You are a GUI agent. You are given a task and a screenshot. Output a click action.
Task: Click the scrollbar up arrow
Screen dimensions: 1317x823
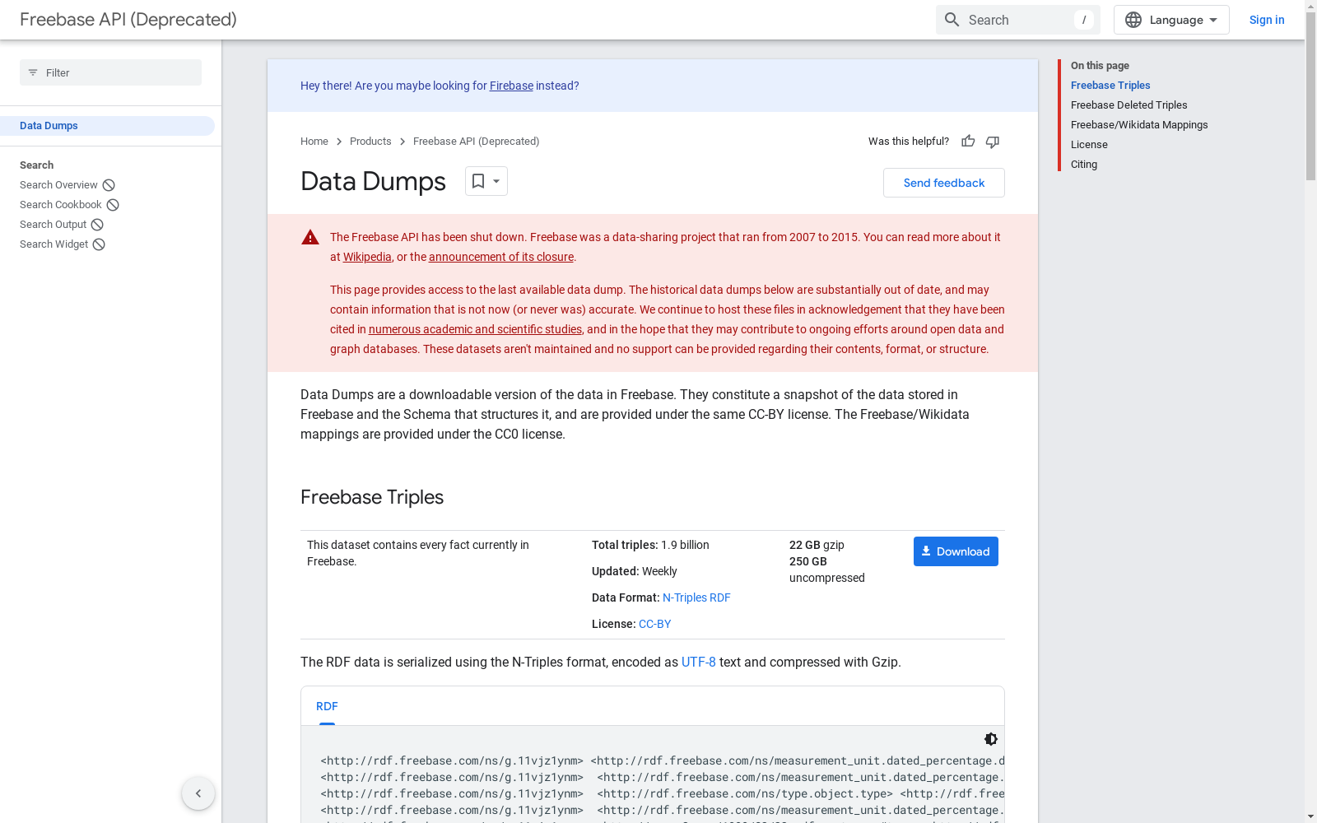point(1310,7)
